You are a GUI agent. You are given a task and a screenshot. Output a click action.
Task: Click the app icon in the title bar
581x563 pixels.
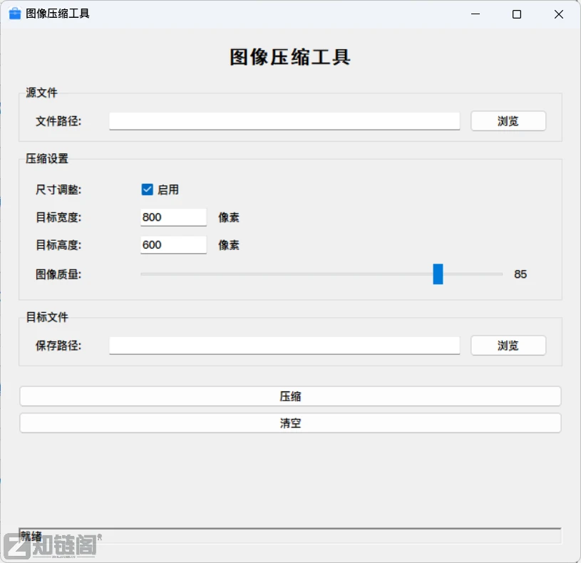tap(14, 13)
